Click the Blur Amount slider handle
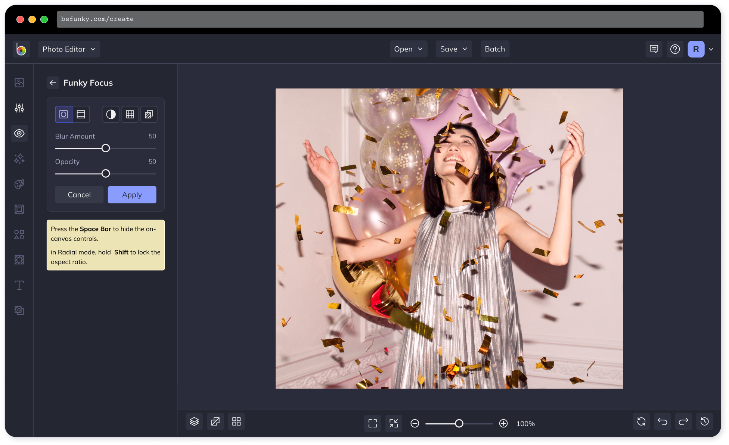Image resolution: width=729 pixels, height=445 pixels. [x=106, y=148]
